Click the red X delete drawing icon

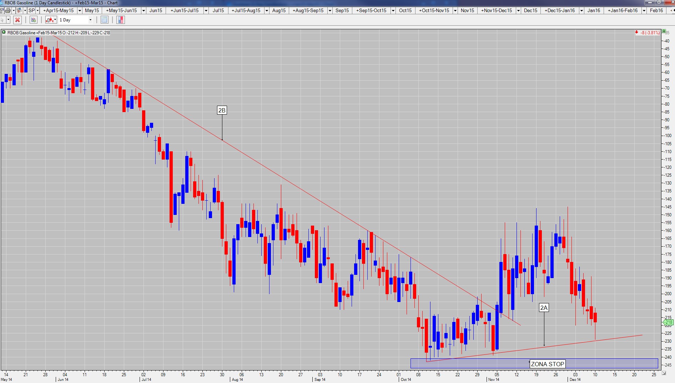pos(17,20)
